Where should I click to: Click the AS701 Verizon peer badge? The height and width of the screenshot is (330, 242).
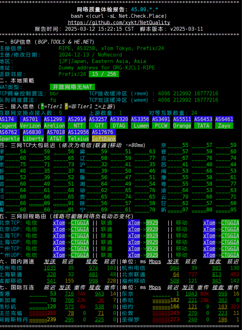coord(30,122)
